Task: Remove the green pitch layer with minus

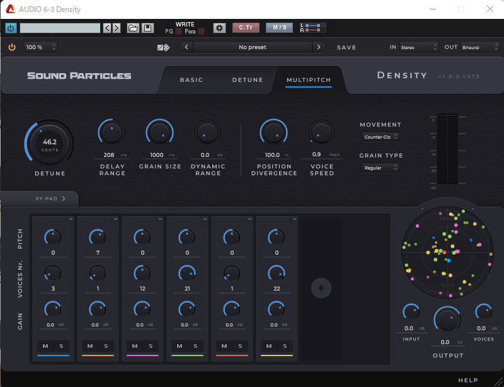Action: coord(205,219)
